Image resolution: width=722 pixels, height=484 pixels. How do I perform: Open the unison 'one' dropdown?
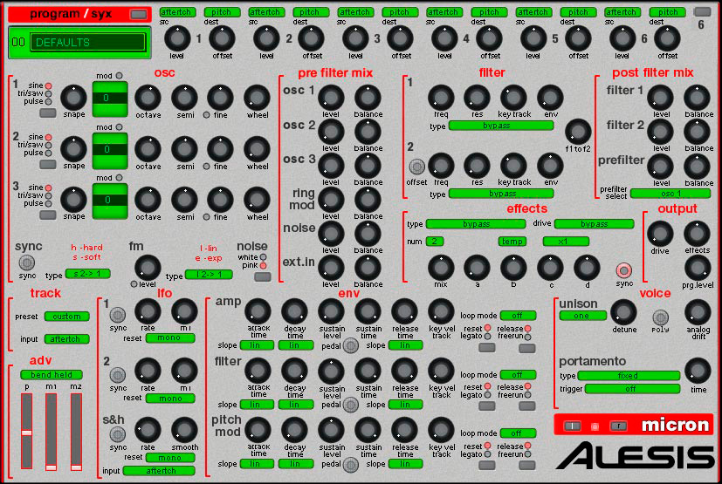tap(583, 316)
